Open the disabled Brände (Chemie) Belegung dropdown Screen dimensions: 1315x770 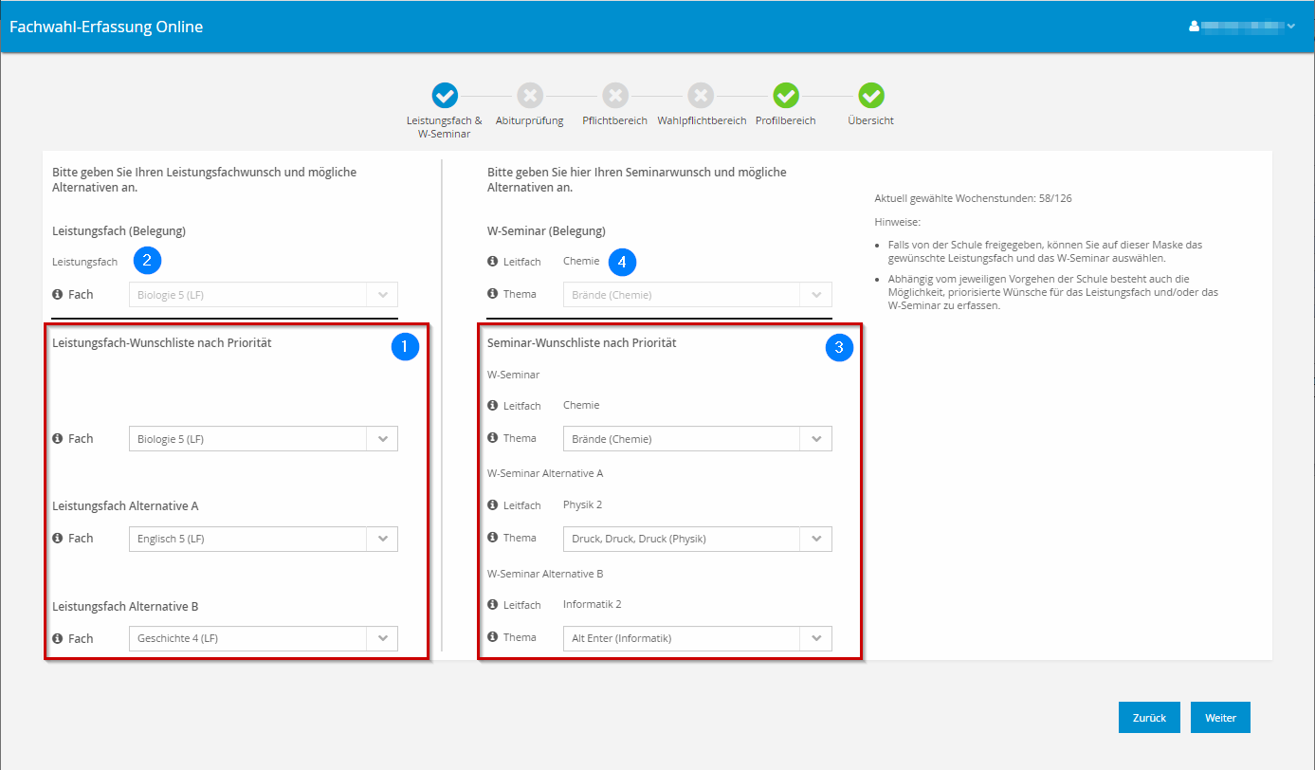click(x=698, y=295)
